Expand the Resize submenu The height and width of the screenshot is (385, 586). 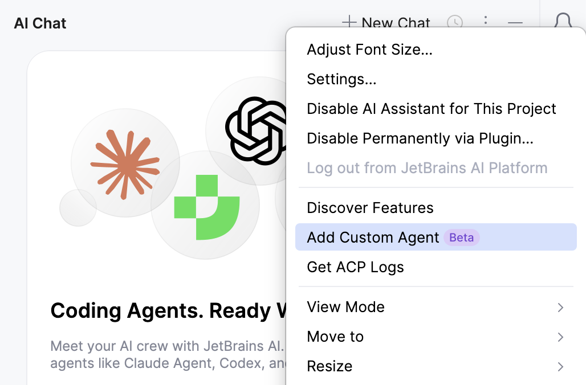click(329, 366)
